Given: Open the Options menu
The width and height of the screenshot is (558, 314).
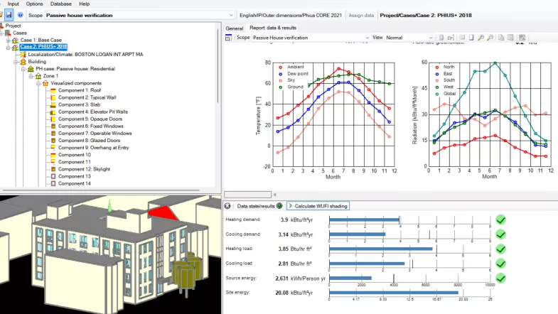Looking at the screenshot, I should [x=35, y=4].
